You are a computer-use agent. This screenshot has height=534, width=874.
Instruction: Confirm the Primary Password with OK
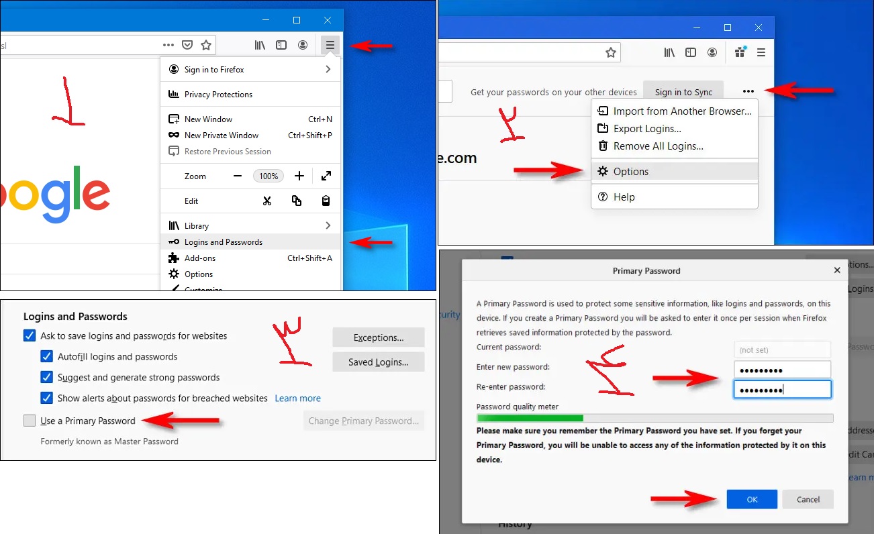(752, 499)
